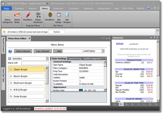The height and width of the screenshot is (114, 163).
Task: Open Bar Recipes checklist icon
Action: [67, 18]
